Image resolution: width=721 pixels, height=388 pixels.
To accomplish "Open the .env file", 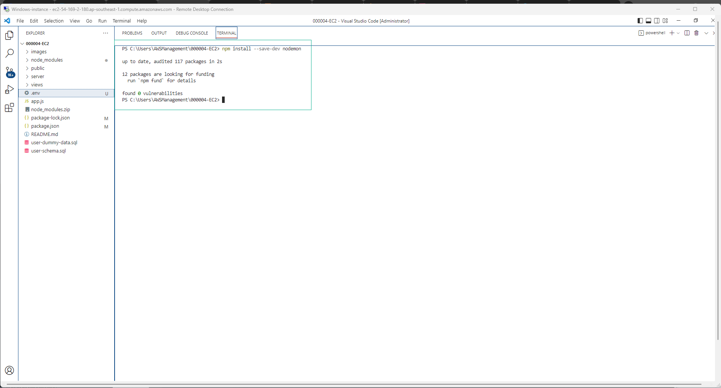I will coord(66,93).
